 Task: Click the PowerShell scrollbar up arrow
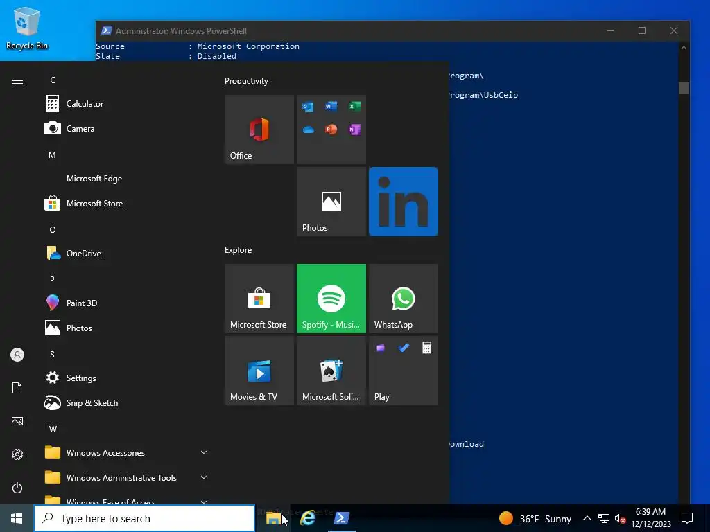pos(684,48)
